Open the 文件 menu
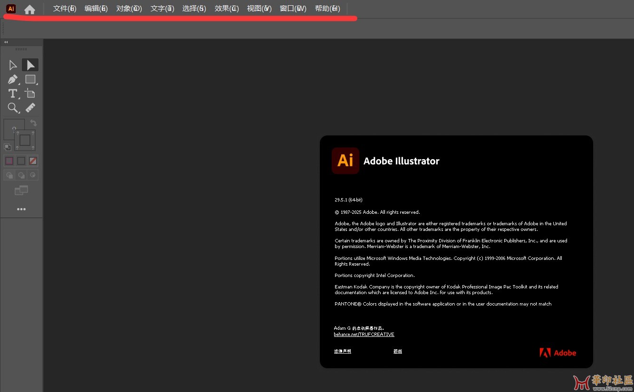634x392 pixels. (65, 9)
